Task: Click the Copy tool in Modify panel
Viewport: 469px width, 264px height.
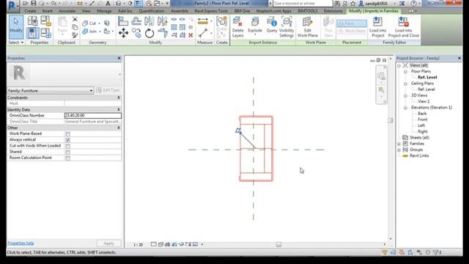Action: (136, 33)
